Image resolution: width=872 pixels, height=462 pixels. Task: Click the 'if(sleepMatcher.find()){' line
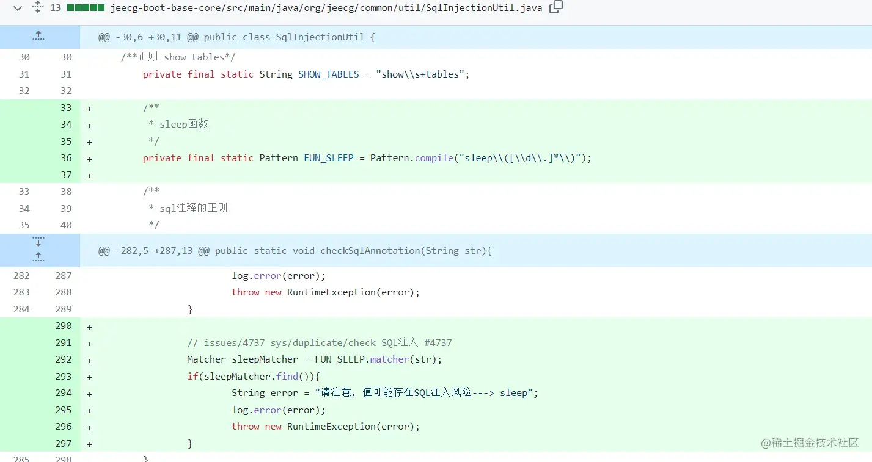(254, 377)
